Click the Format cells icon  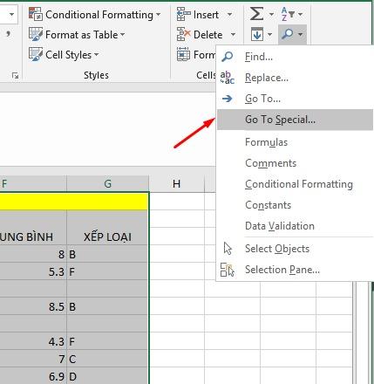pos(184,54)
